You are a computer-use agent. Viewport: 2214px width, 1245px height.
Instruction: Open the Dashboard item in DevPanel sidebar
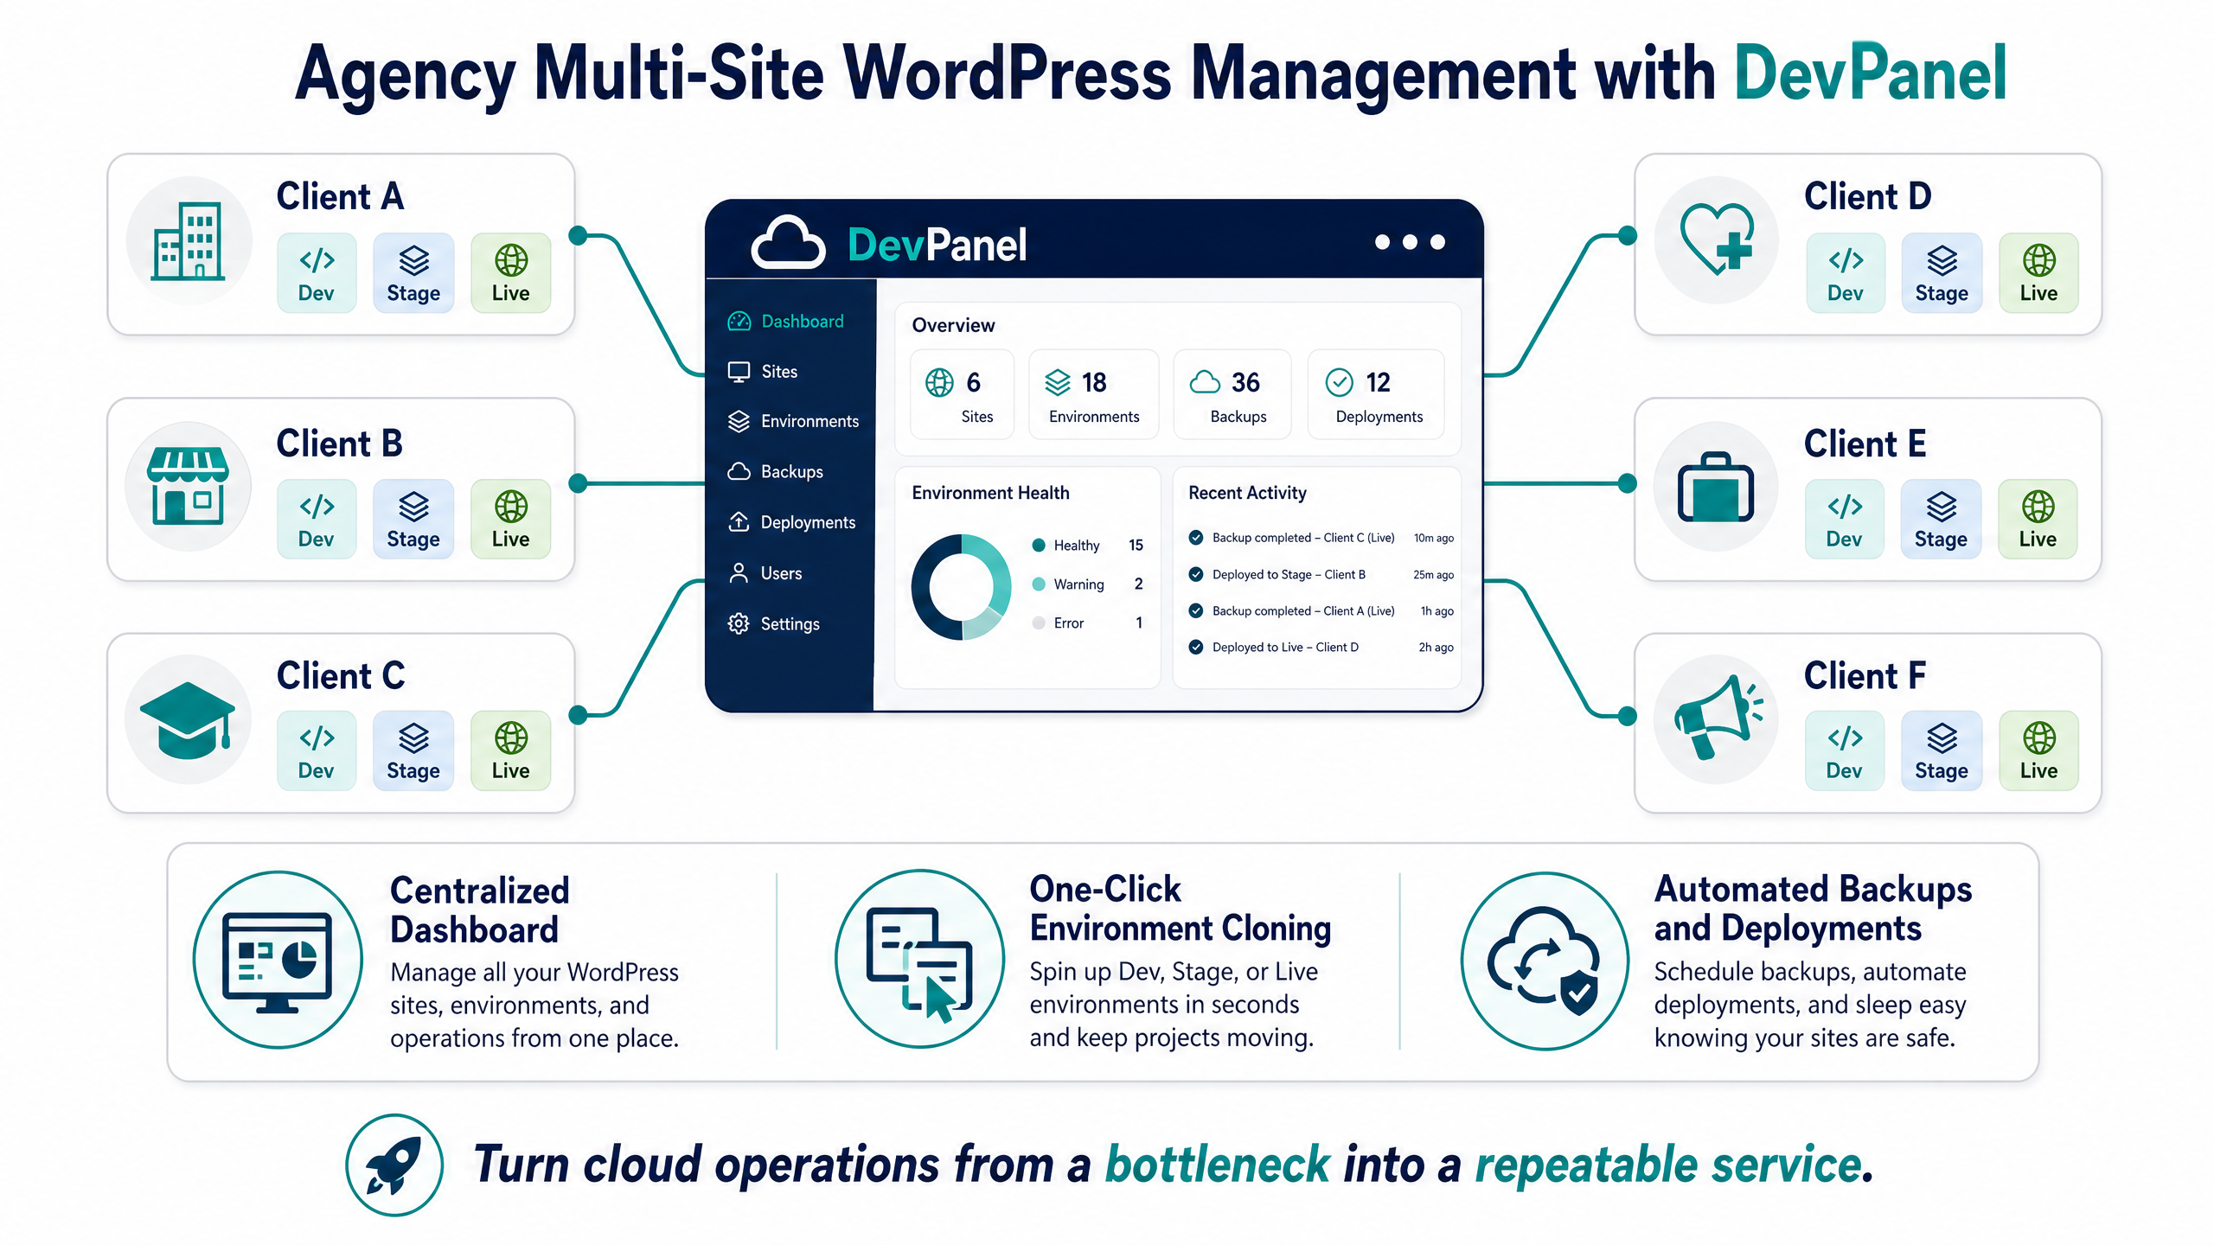pyautogui.click(x=785, y=322)
